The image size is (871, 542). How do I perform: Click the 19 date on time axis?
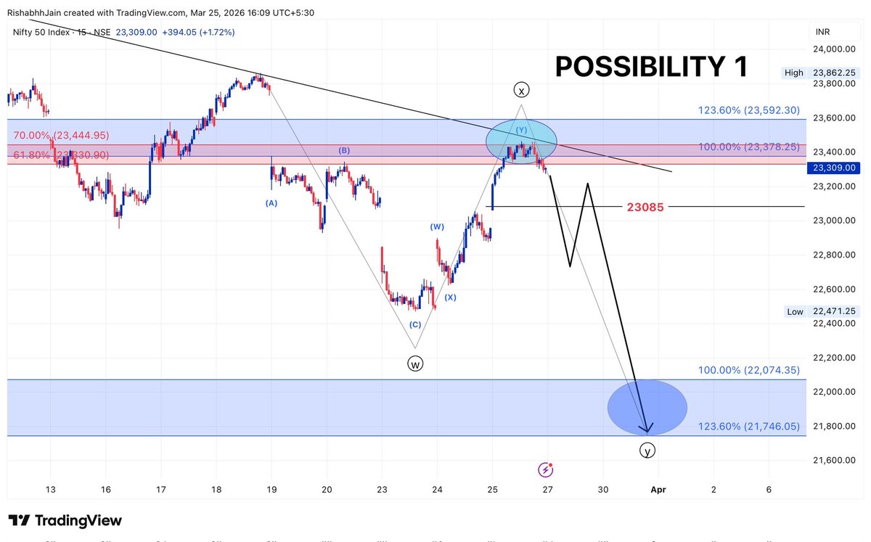pos(271,489)
